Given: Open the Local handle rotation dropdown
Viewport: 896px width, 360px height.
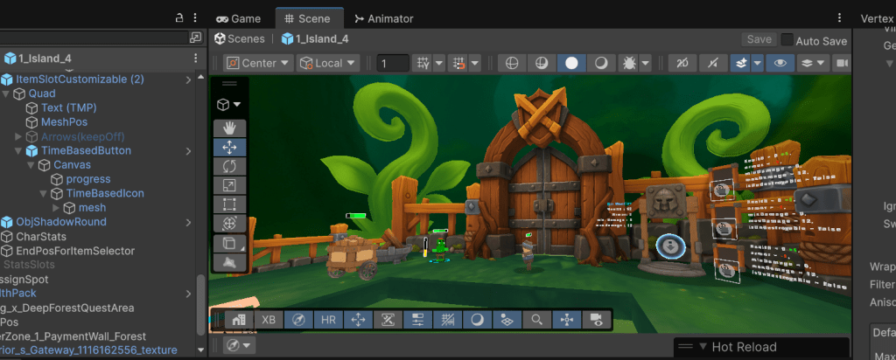Looking at the screenshot, I should point(328,63).
